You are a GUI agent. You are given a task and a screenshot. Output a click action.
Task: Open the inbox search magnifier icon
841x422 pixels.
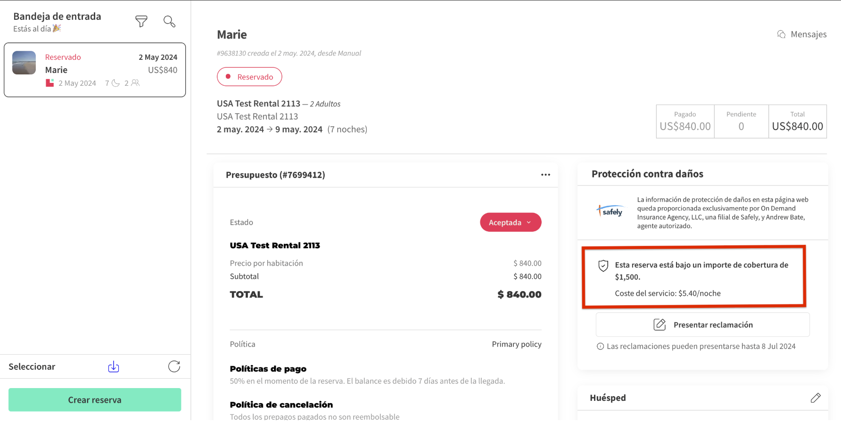tap(169, 21)
